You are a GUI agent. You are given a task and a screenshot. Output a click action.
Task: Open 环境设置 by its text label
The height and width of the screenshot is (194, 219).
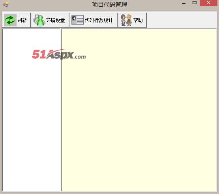pos(56,20)
